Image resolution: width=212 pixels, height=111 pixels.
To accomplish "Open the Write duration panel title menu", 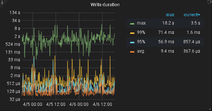I will pos(105,5).
